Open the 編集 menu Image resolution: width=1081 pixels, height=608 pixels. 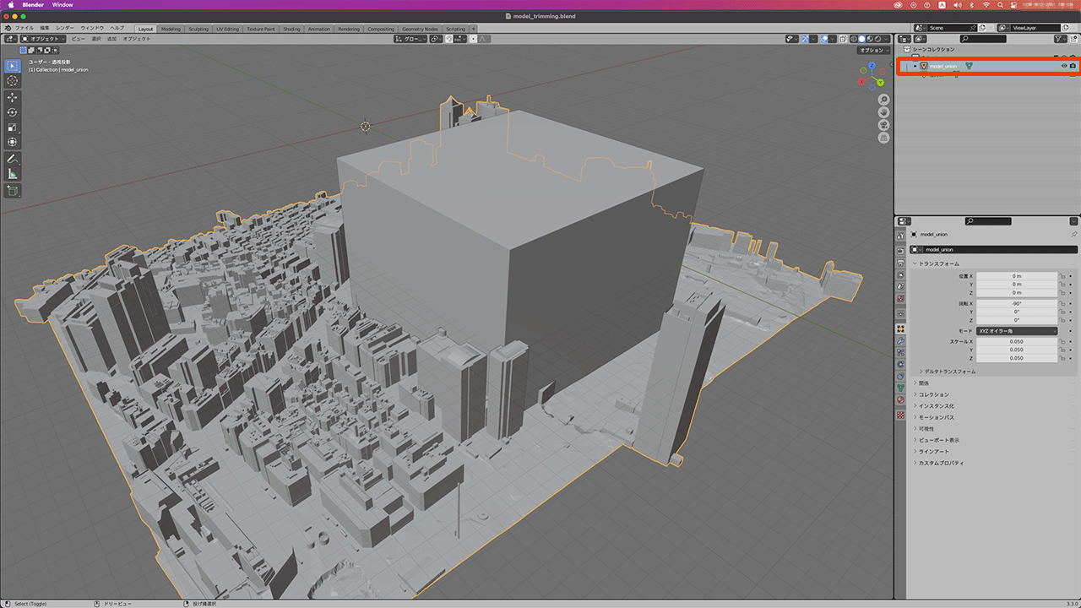pyautogui.click(x=45, y=28)
